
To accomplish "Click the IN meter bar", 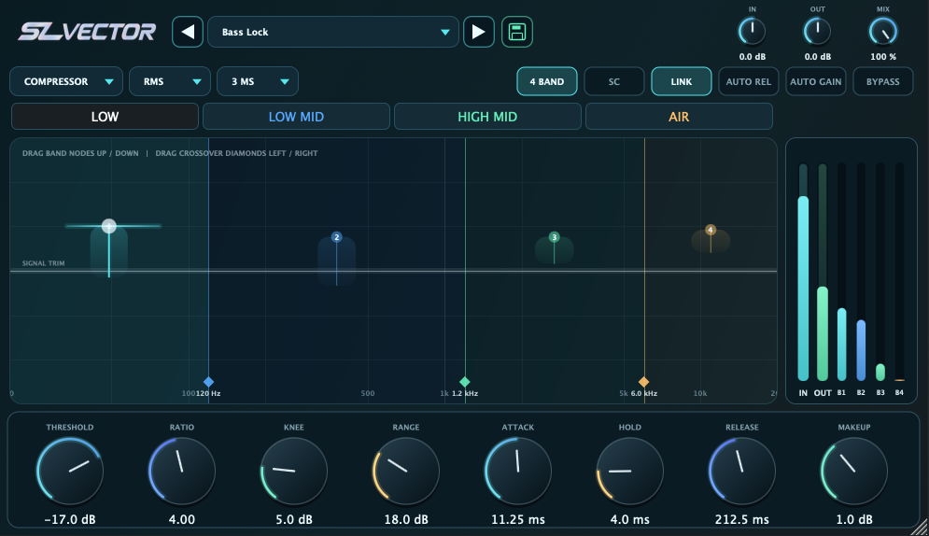I will tap(803, 273).
